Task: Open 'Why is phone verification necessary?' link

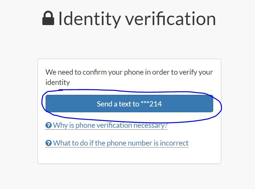Action: click(x=110, y=125)
